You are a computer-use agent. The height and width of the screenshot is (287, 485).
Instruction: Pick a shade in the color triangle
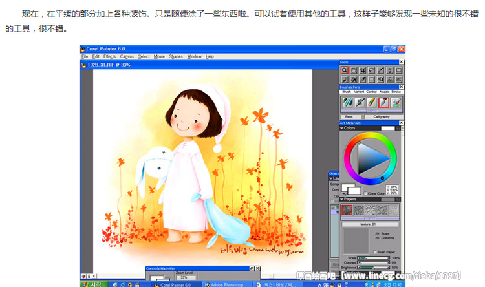(370, 158)
